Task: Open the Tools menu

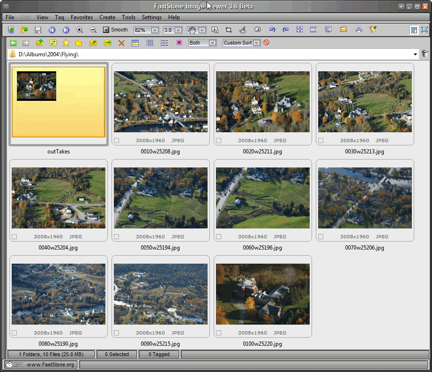Action: (129, 17)
